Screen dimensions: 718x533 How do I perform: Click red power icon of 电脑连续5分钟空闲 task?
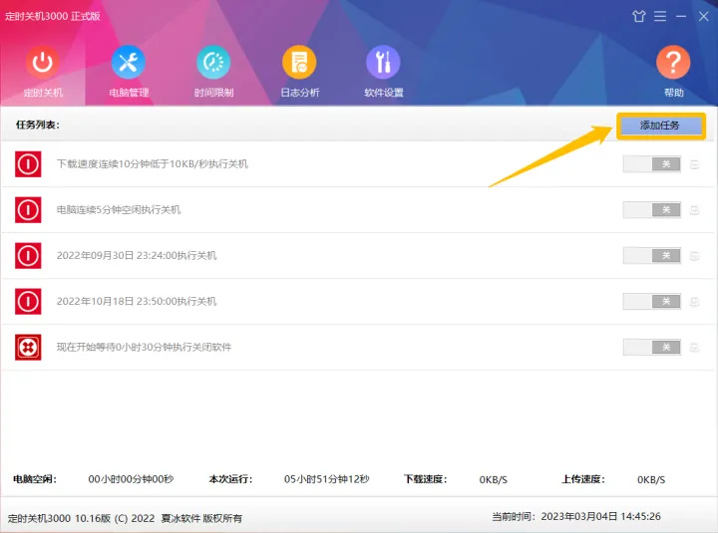(28, 209)
